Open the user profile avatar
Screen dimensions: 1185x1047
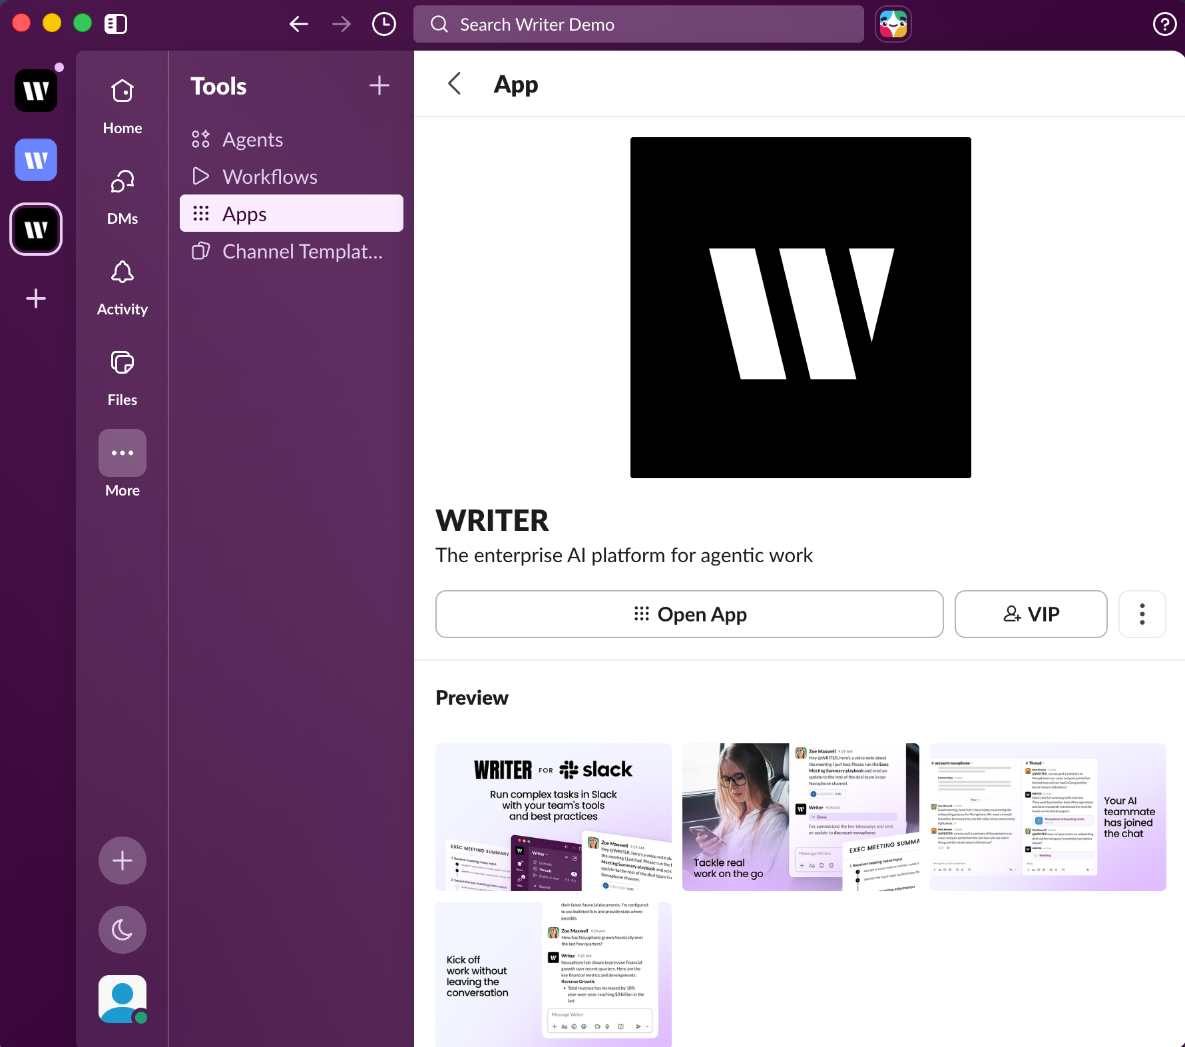(x=122, y=999)
